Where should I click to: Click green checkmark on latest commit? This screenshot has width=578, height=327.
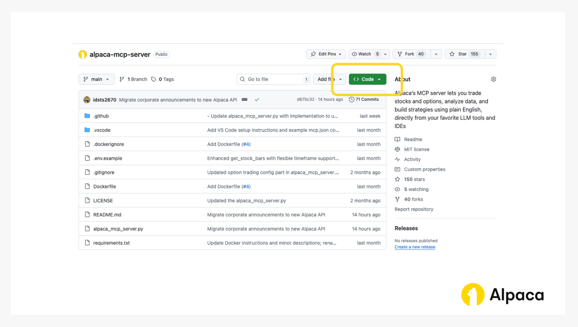click(x=257, y=99)
